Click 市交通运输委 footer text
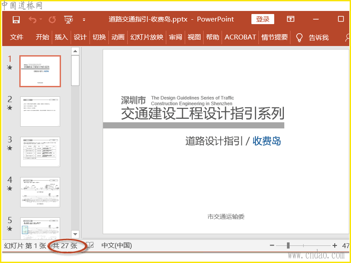The image size is (351, 263). click(226, 217)
